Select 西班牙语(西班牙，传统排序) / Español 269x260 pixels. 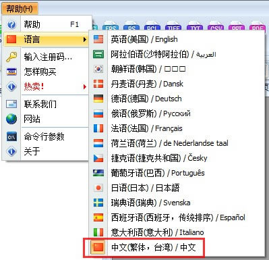(177, 217)
